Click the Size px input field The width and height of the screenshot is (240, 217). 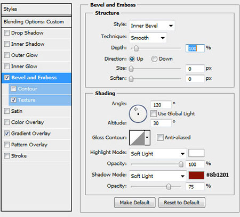click(195, 69)
